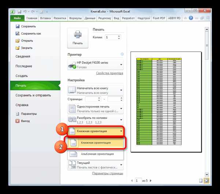This screenshot has width=220, height=194.
Task: Click the Undo icon in quick access toolbar
Action: pyautogui.click(x=25, y=12)
